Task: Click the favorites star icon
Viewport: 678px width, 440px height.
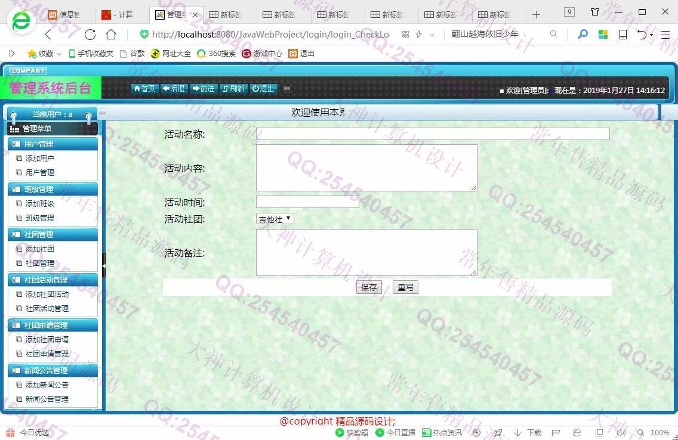Action: click(x=32, y=54)
